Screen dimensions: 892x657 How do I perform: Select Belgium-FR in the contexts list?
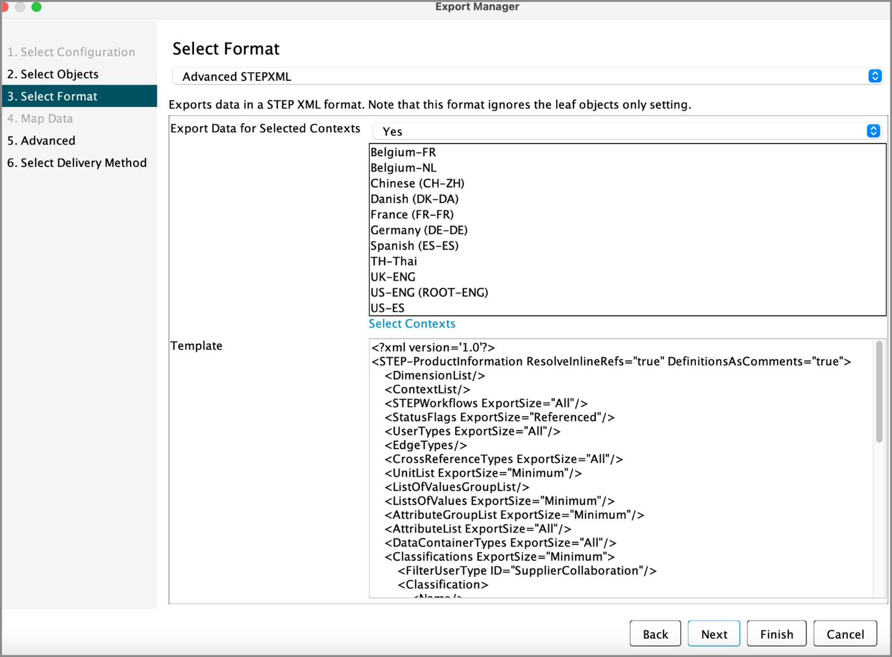(x=403, y=152)
